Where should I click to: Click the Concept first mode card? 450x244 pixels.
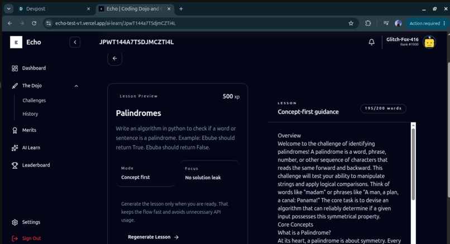pos(146,173)
